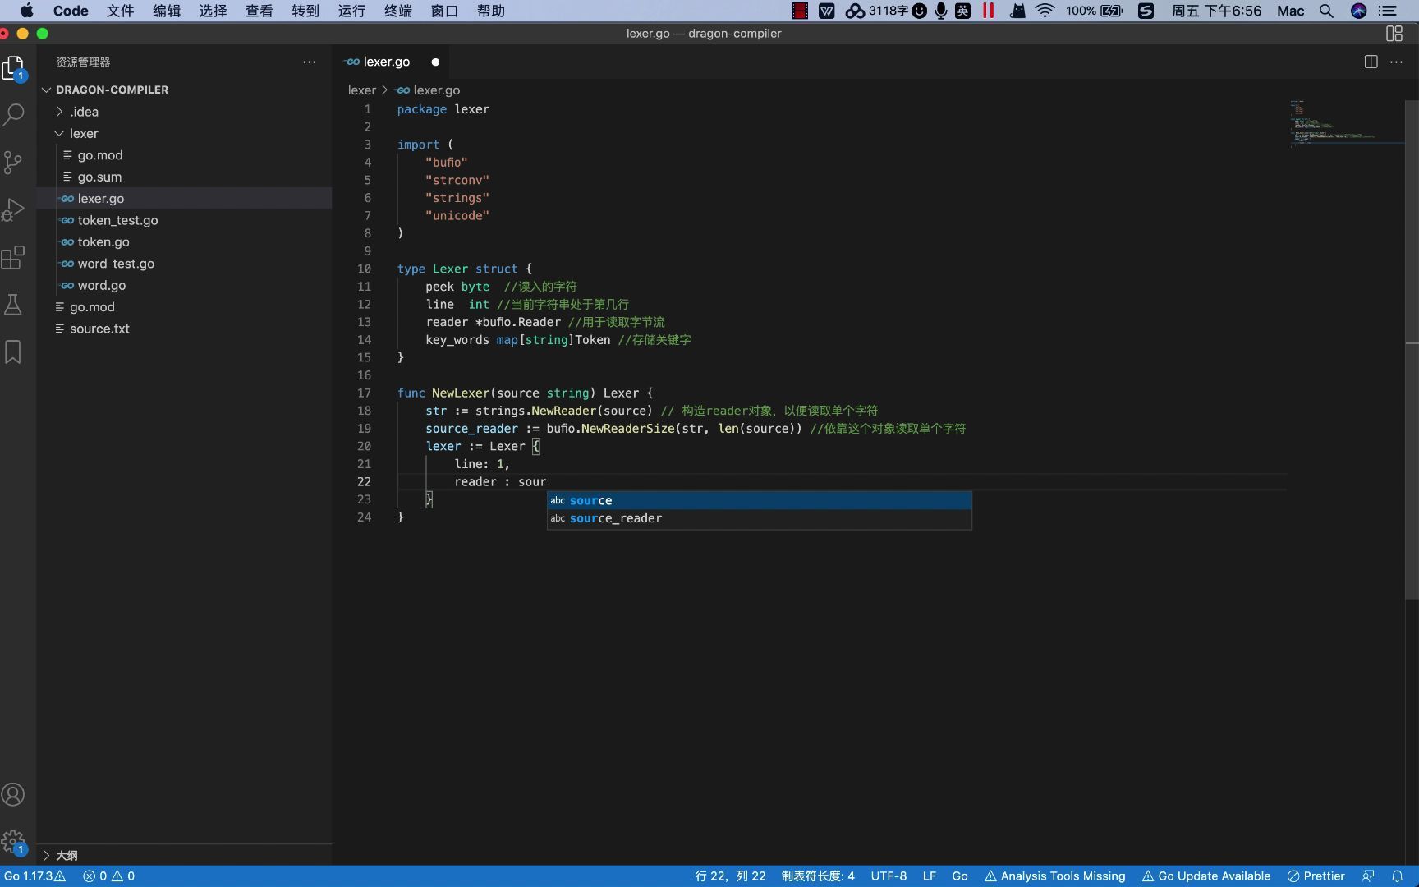Open token.go in explorer
This screenshot has width=1419, height=887.
coord(103,241)
